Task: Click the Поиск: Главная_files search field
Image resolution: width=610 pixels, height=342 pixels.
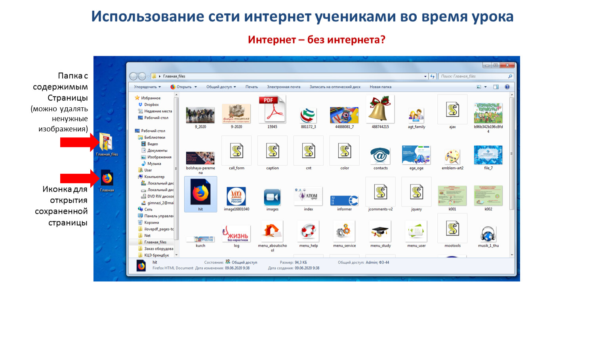Action: (473, 76)
